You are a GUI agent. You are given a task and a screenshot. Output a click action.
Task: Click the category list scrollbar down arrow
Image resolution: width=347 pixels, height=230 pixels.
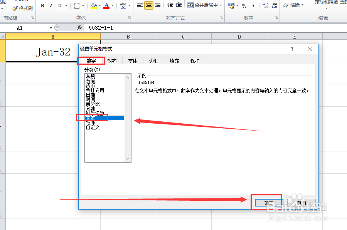tap(127, 158)
